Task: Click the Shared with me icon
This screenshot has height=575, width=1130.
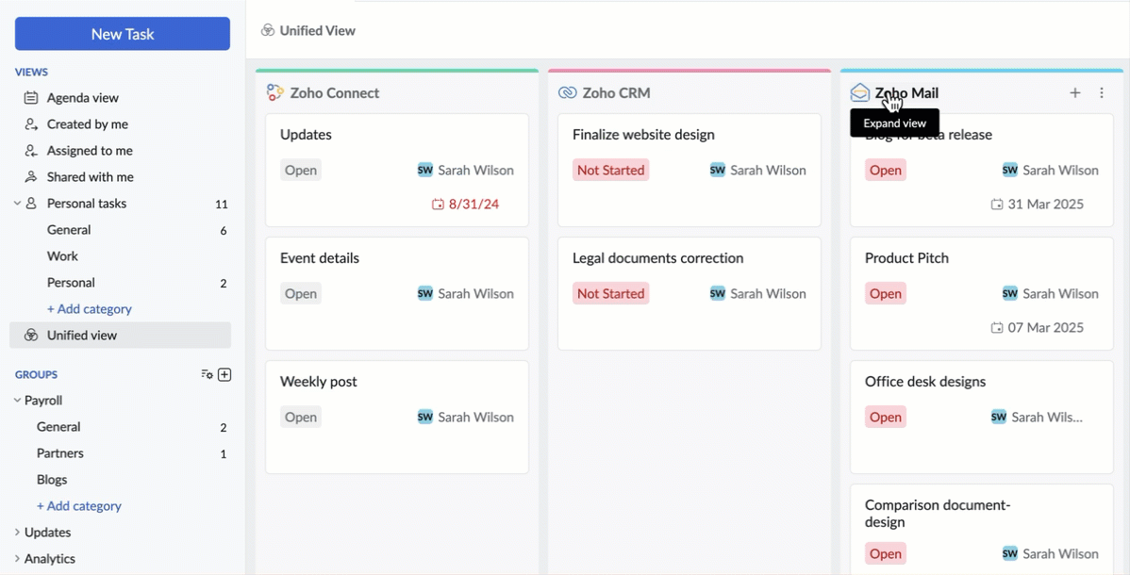Action: [x=31, y=176]
